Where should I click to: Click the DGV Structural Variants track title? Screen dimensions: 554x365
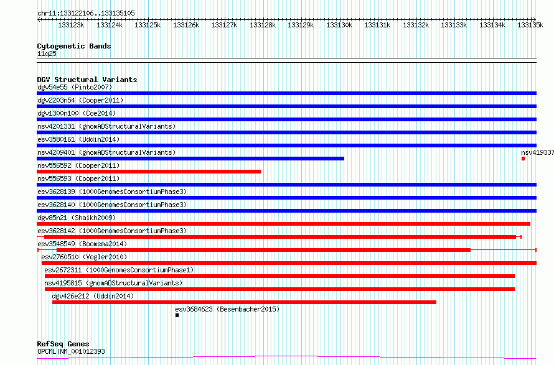coord(87,80)
